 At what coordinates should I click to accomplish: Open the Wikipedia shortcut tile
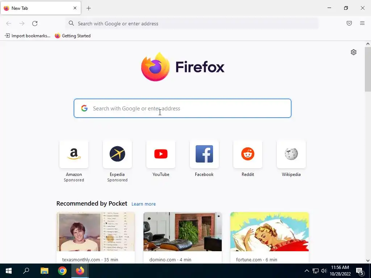(291, 154)
